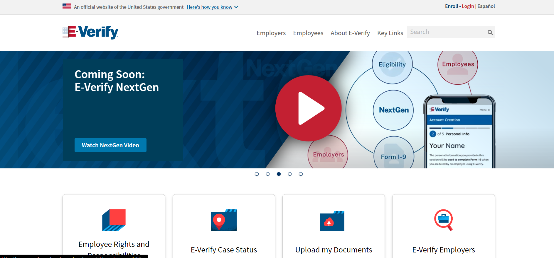Open the Employers navigation menu
Viewport: 554px width, 258px height.
(x=271, y=33)
